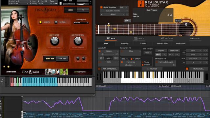The width and height of the screenshot is (210, 118).
Task: Click the AUTO button above the fretboard
Action: (x=128, y=21)
